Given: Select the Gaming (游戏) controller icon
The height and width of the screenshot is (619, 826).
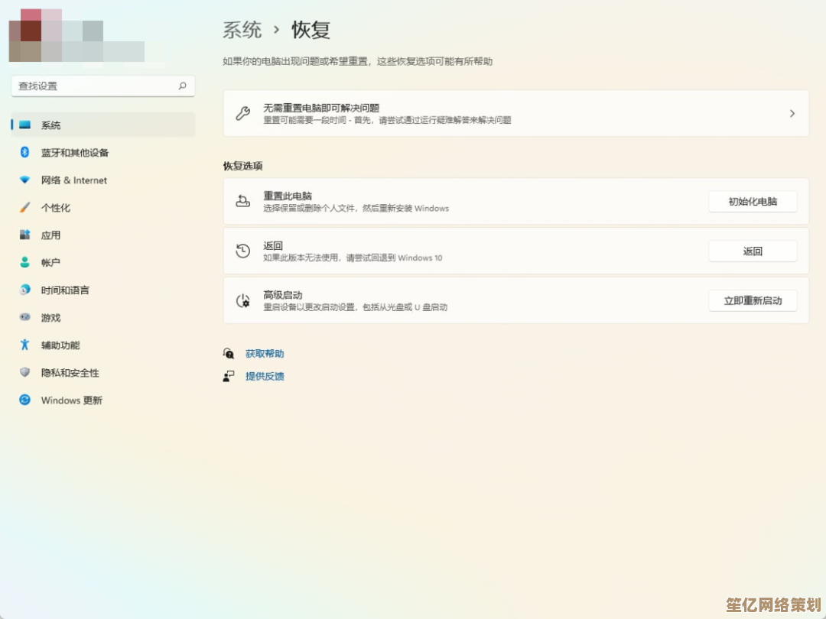Looking at the screenshot, I should (24, 317).
